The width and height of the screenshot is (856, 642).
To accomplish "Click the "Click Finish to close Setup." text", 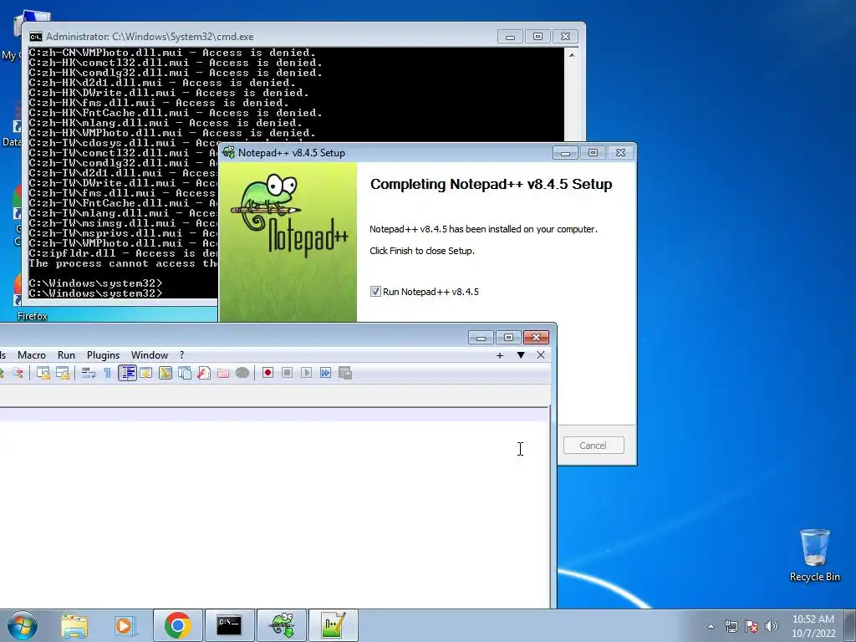I will pos(422,251).
